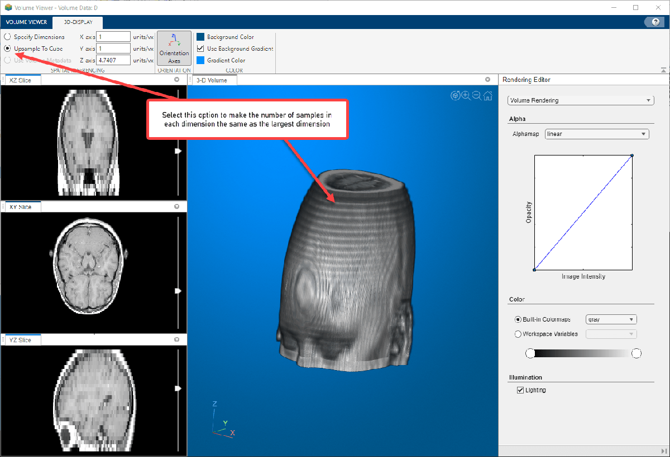This screenshot has height=457, width=670.
Task: Click the Gradient Color swatch
Action: (200, 60)
